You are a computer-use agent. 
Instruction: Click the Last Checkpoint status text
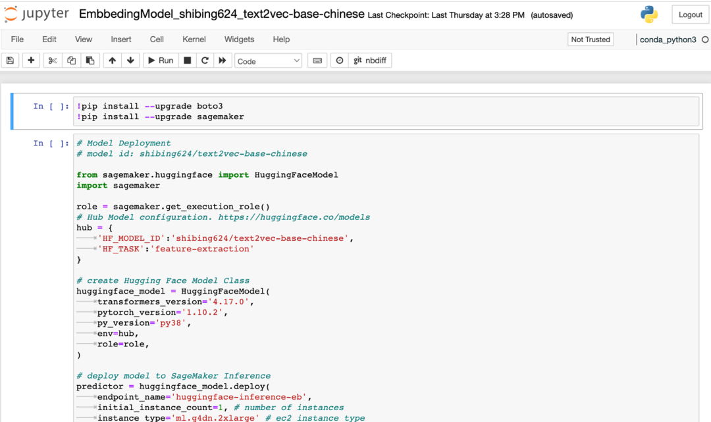coord(446,15)
